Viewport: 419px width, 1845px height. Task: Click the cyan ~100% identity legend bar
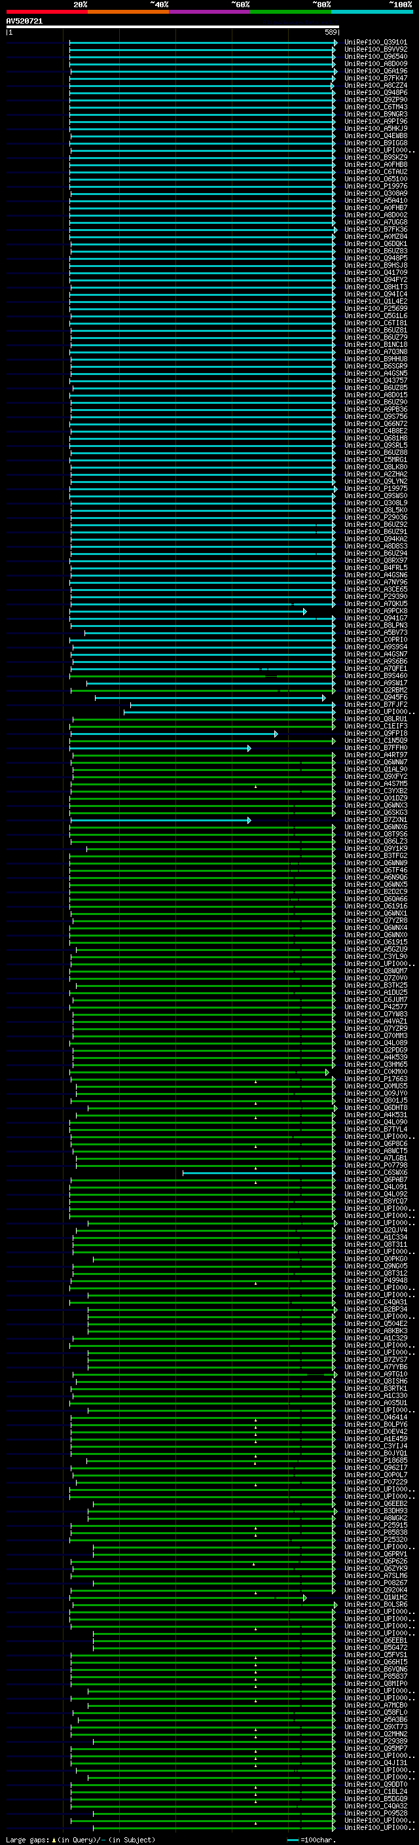[x=372, y=12]
